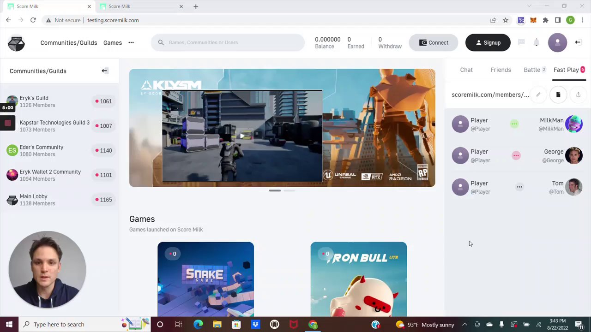Open the Main Lobby community
The image size is (591, 332).
(60, 200)
